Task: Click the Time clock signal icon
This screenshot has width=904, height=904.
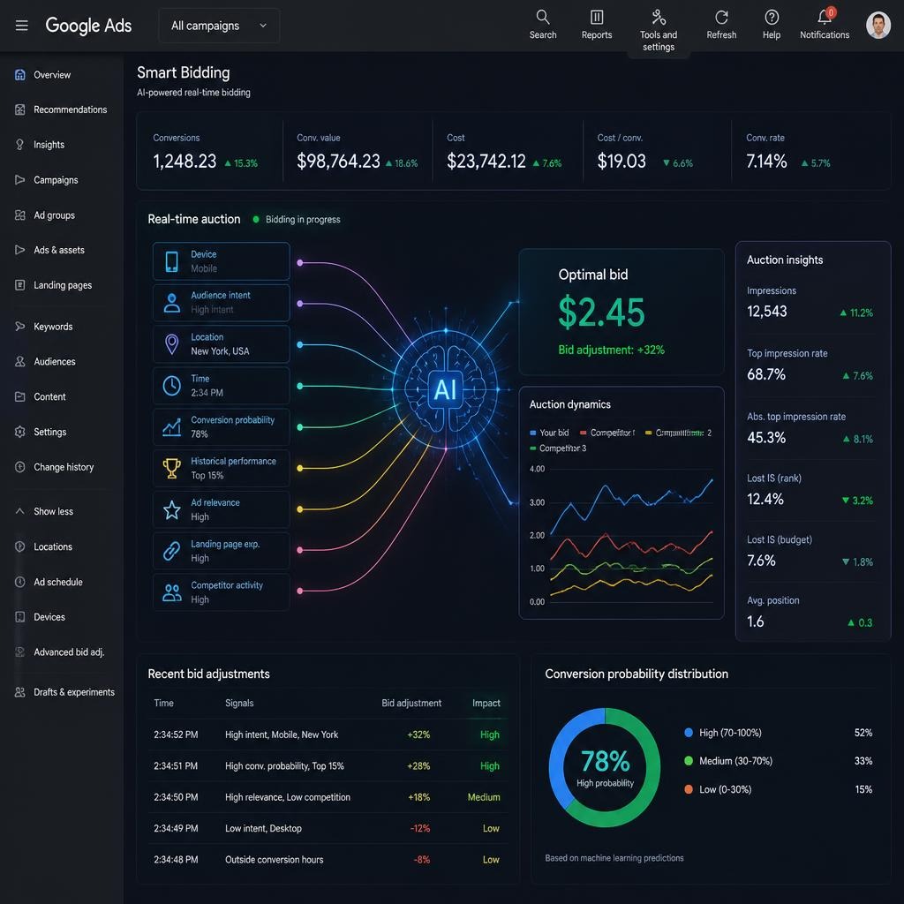Action: point(172,386)
